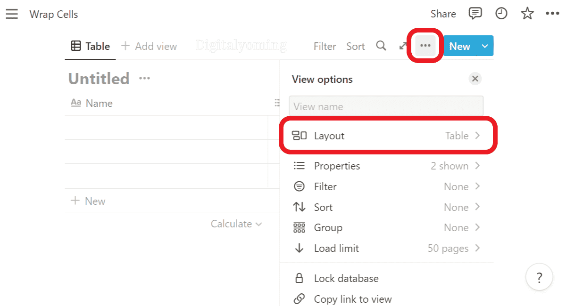Screen dimensions: 566x306
Task: Click the help question mark button
Action: click(540, 277)
